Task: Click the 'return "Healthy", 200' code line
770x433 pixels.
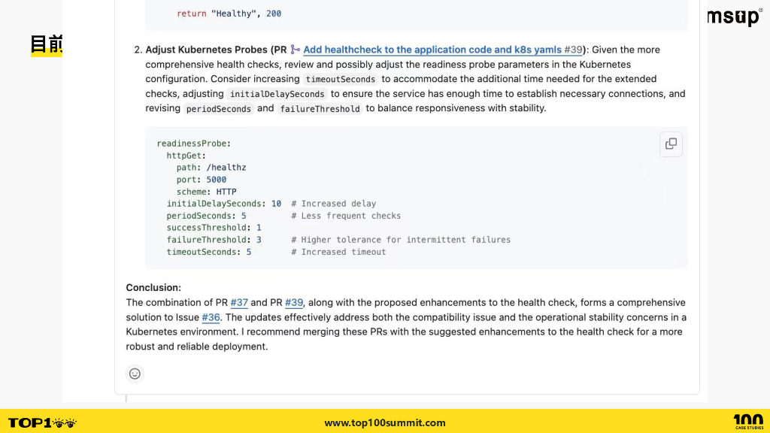Action: tap(229, 14)
